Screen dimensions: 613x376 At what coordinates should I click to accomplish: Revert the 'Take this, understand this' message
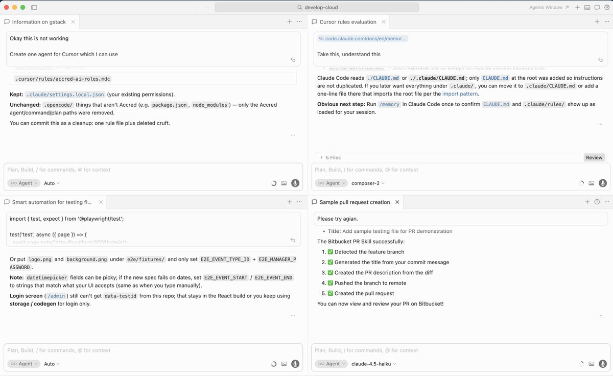tap(600, 60)
